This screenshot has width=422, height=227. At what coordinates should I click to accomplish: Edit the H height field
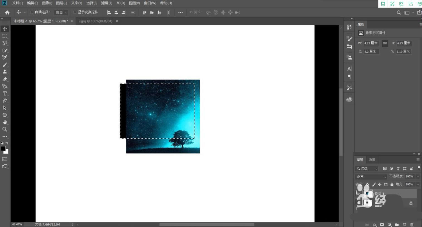(404, 43)
